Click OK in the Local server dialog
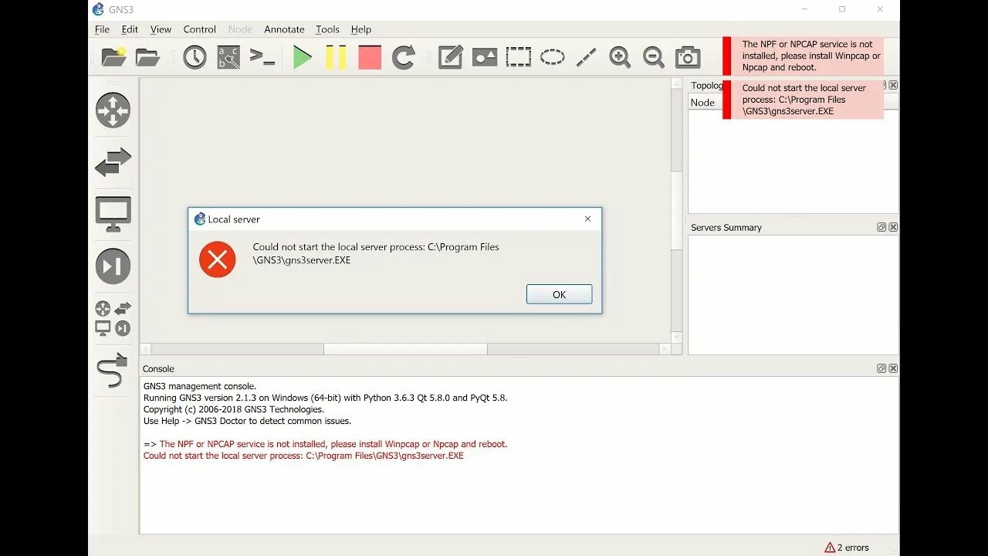 (x=559, y=294)
